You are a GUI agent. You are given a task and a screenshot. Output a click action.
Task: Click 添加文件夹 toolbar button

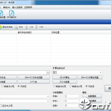(6, 27)
